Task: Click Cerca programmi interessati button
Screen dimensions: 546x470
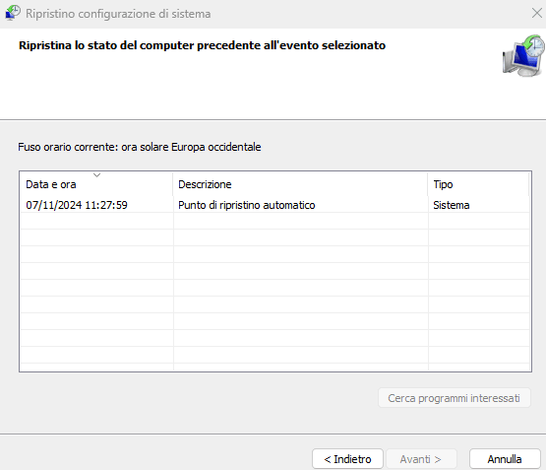Action: point(455,398)
